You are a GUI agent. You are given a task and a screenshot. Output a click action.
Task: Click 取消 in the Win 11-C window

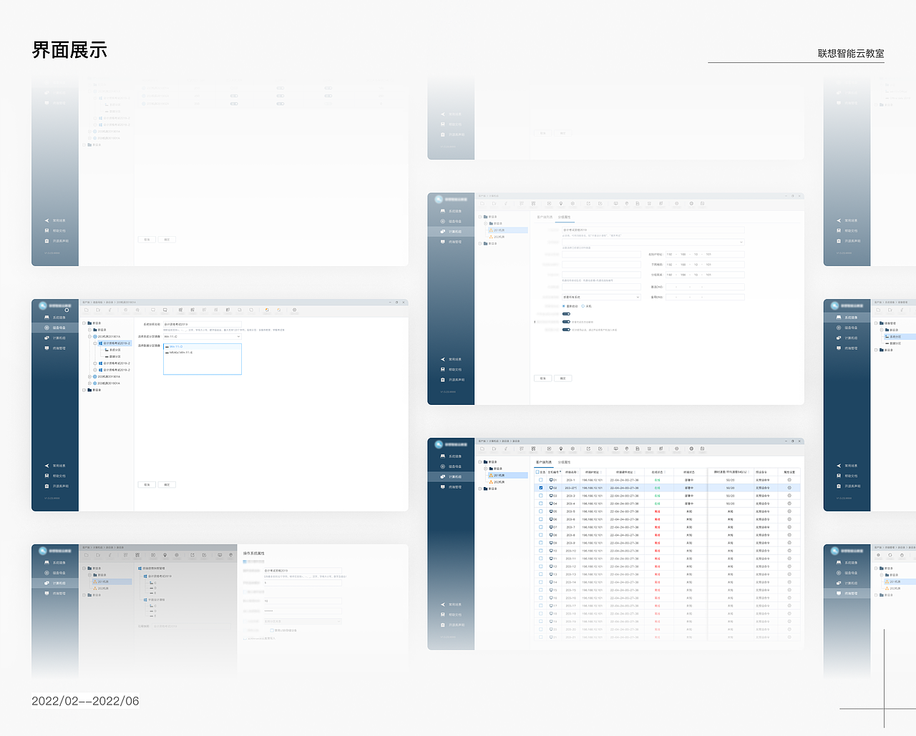coord(147,485)
